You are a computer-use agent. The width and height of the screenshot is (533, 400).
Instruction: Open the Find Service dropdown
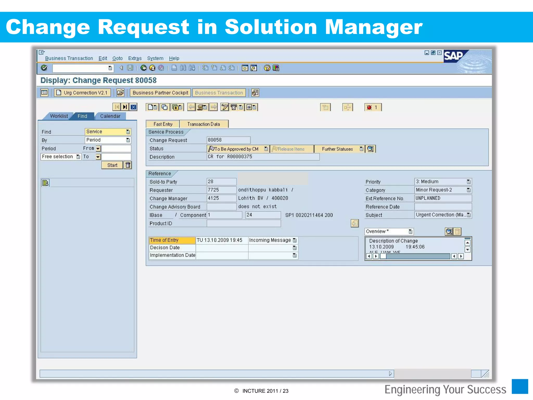[x=128, y=132]
